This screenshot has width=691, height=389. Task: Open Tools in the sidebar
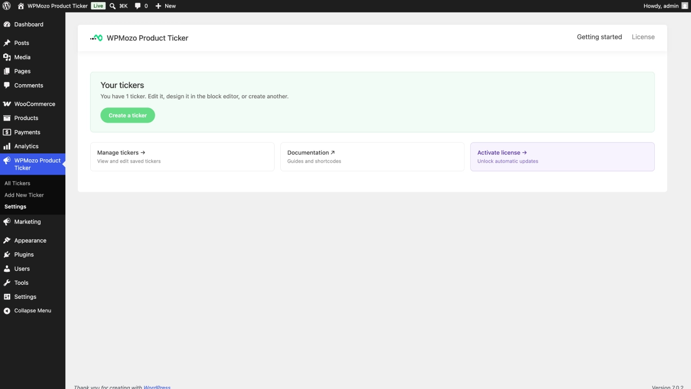[32, 283]
